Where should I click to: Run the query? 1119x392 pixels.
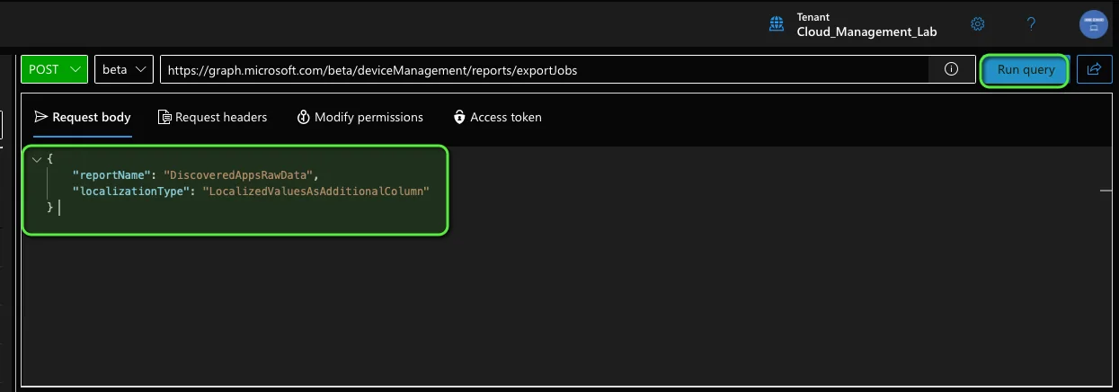1025,70
